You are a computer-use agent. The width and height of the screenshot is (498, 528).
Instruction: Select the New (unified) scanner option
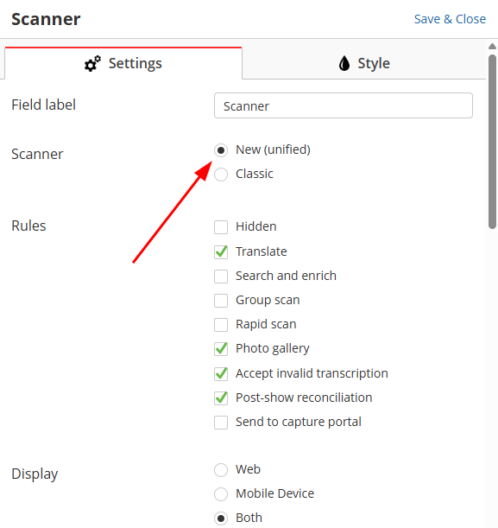pyautogui.click(x=221, y=150)
